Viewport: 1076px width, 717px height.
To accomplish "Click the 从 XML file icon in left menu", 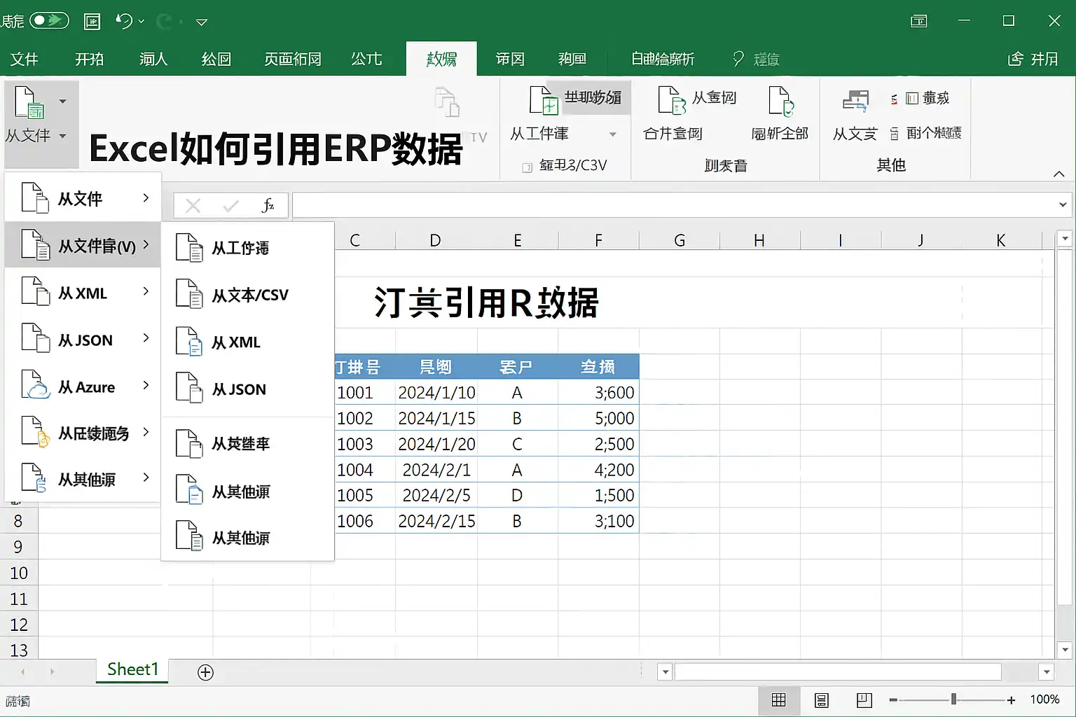I will [35, 292].
